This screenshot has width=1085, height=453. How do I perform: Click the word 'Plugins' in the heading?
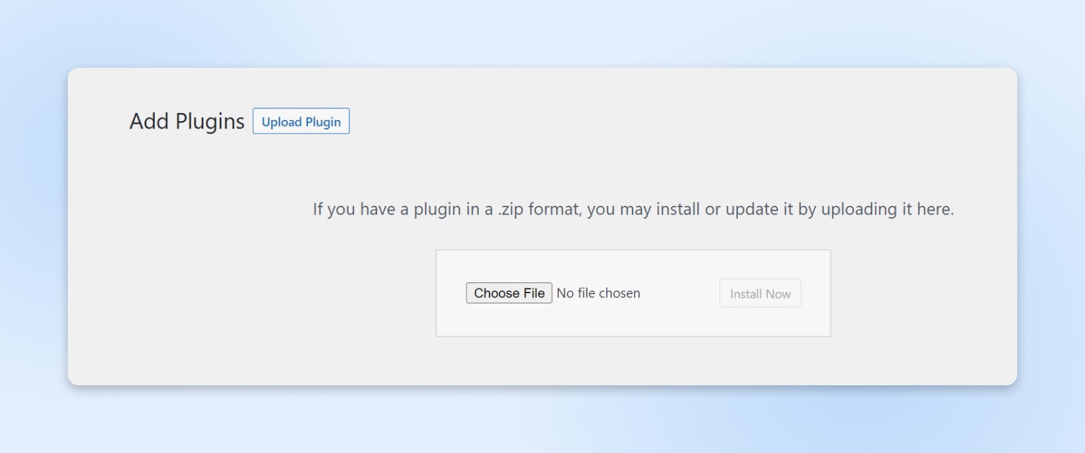(210, 121)
